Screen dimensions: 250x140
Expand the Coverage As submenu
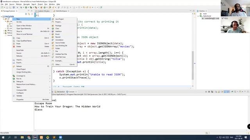point(32,76)
